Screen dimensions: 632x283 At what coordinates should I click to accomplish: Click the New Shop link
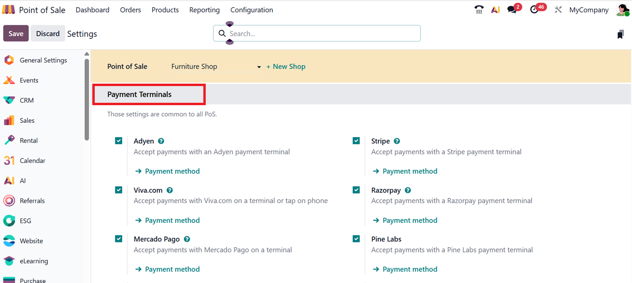(x=286, y=66)
